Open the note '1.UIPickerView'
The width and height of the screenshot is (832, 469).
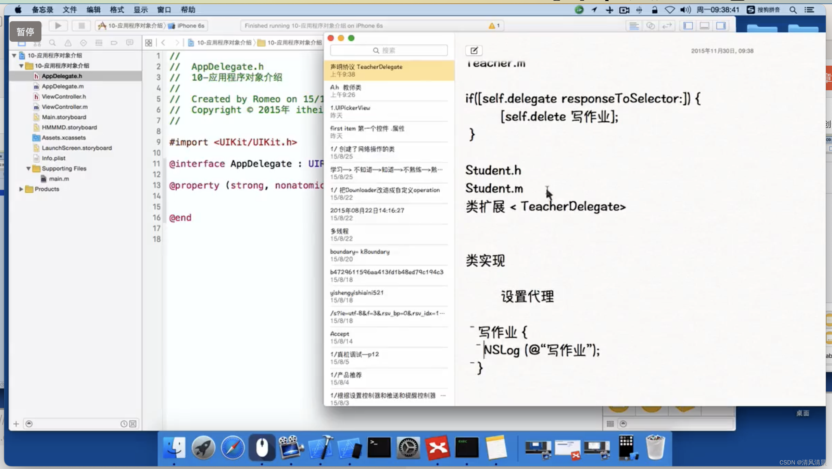click(x=389, y=111)
